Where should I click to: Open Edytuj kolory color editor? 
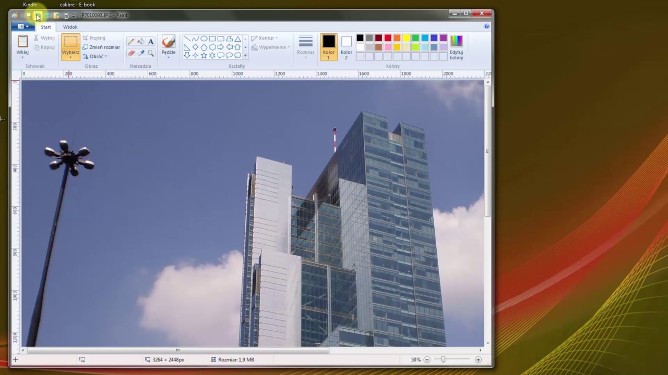(456, 47)
